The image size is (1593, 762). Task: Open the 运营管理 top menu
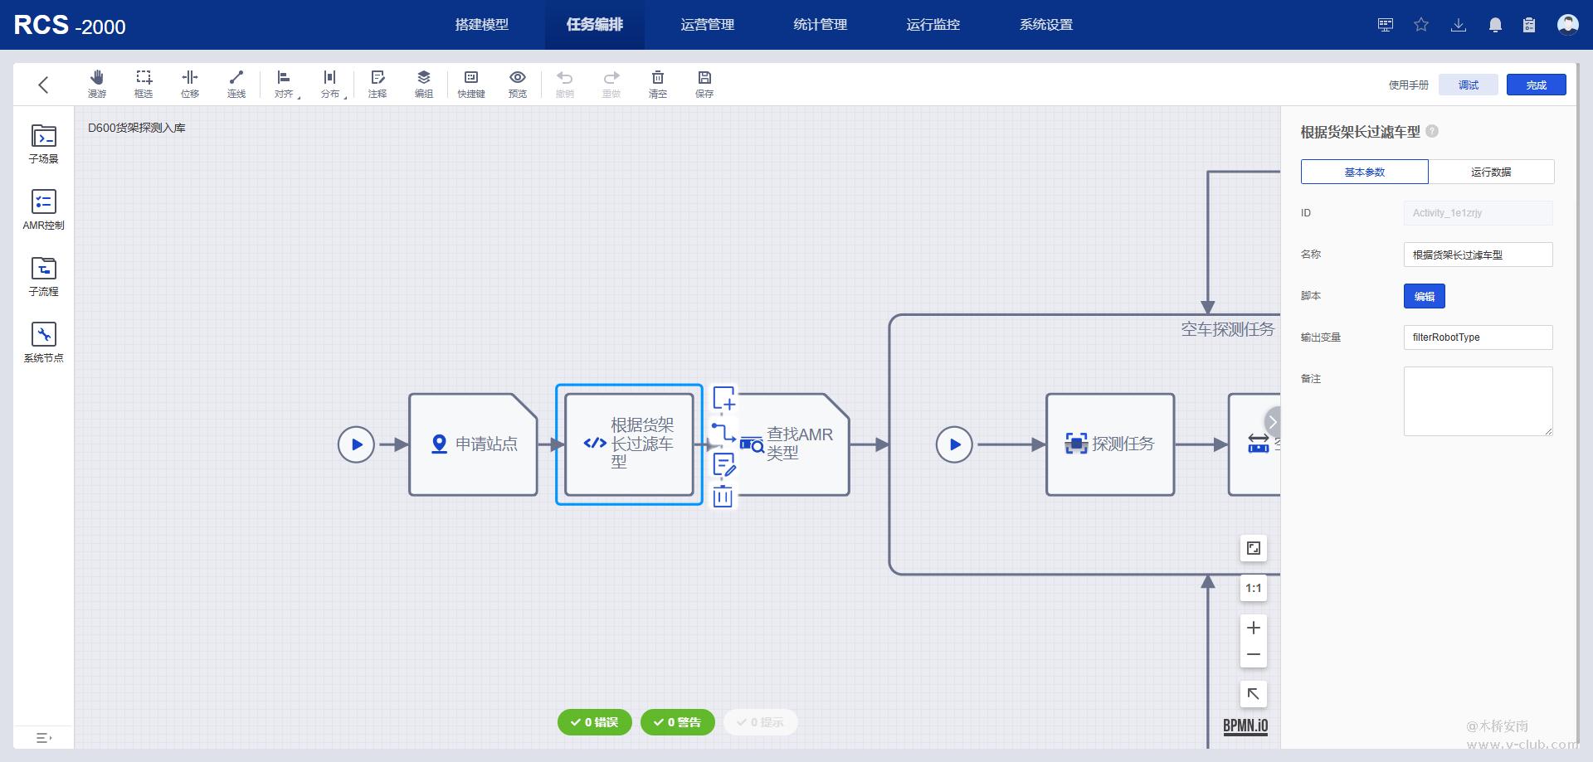tap(707, 25)
